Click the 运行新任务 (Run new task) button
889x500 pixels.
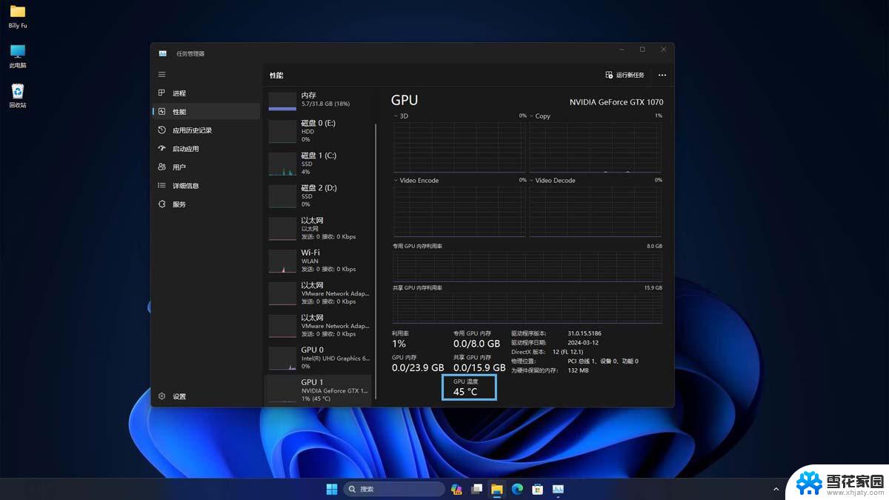(x=625, y=75)
